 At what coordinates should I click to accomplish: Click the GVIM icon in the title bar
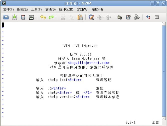(x=4, y=3)
